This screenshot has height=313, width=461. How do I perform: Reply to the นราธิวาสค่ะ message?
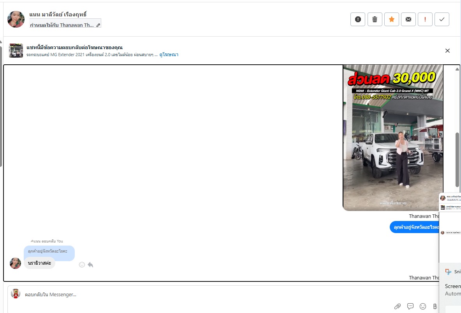90,265
